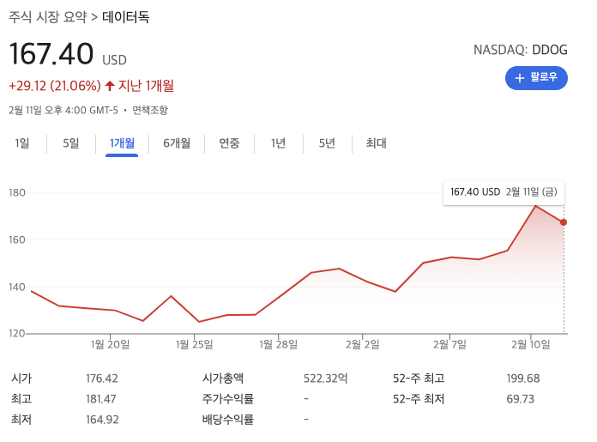Click the 52-주 최저 value 69.73

pos(520,399)
